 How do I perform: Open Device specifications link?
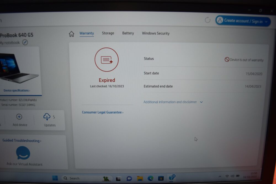click(17, 90)
